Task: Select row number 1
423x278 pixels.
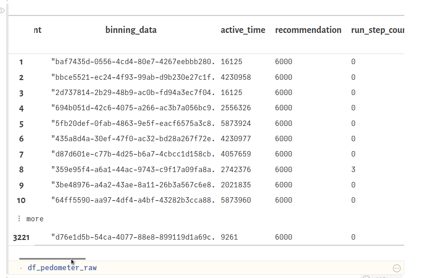Action: [21, 62]
